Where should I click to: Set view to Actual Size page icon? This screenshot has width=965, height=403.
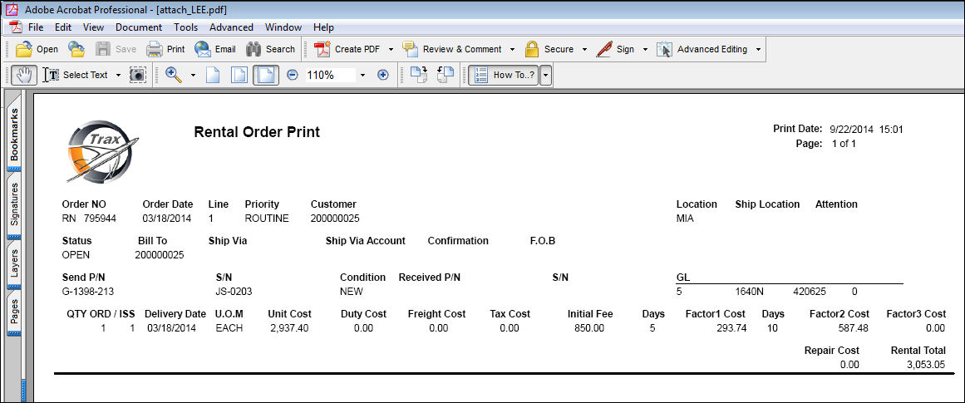[x=212, y=75]
